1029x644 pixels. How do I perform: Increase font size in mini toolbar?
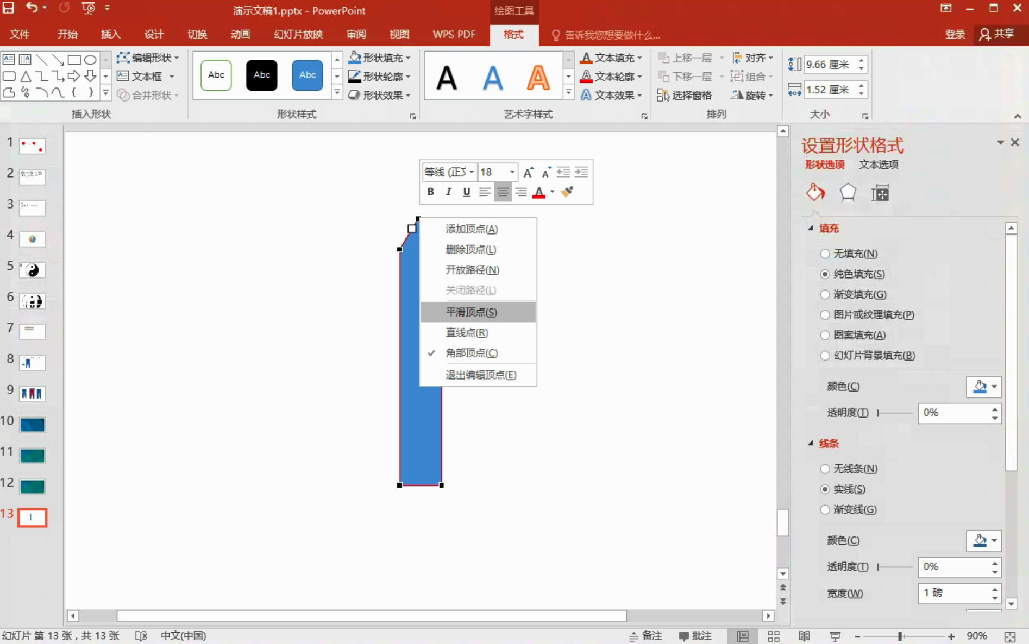pyautogui.click(x=528, y=172)
